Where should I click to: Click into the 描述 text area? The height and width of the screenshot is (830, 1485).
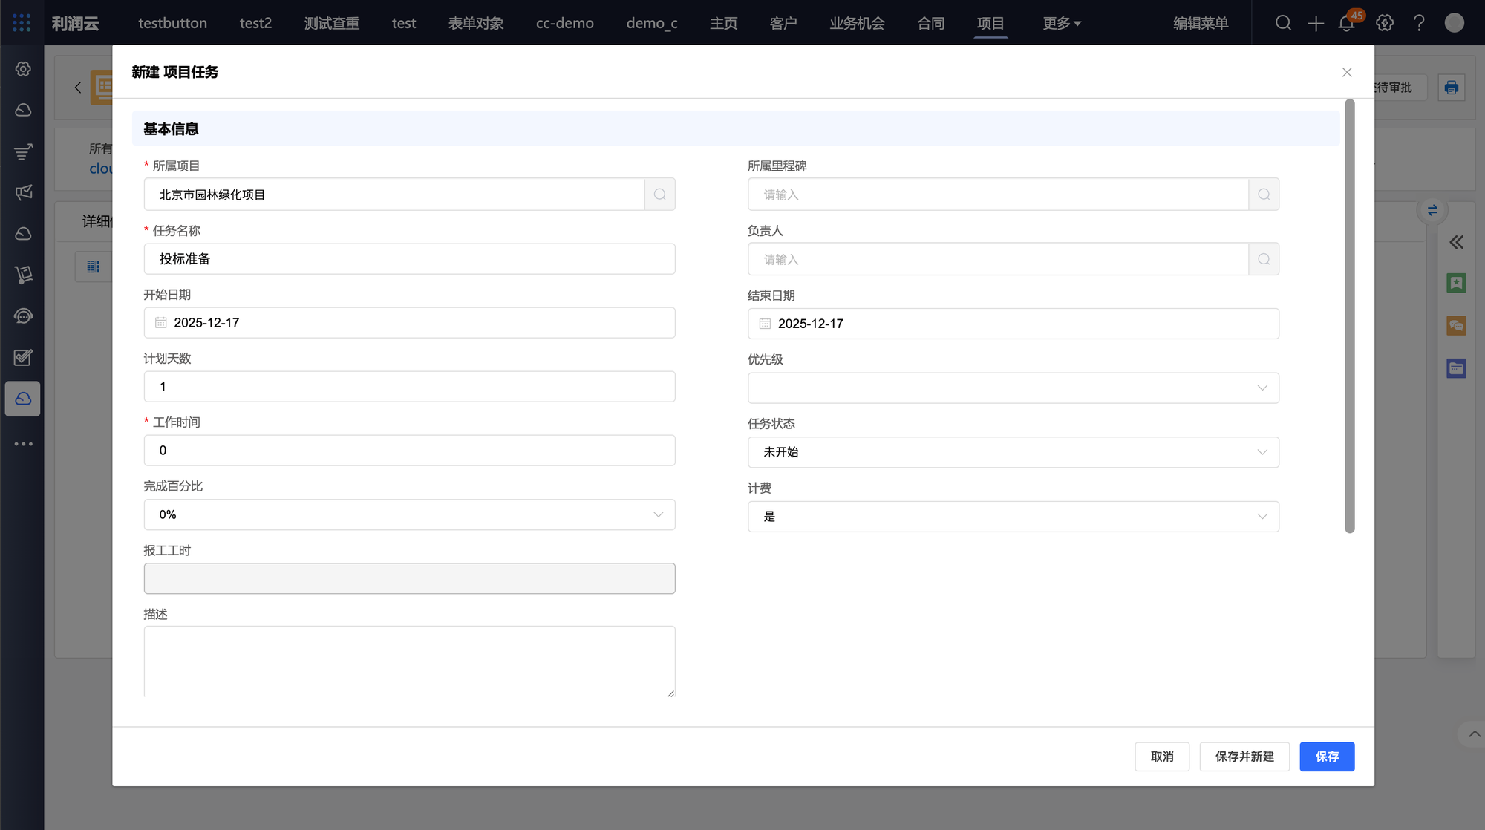pos(409,661)
